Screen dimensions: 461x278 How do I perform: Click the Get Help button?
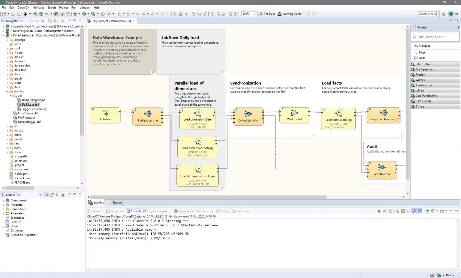[267, 14]
